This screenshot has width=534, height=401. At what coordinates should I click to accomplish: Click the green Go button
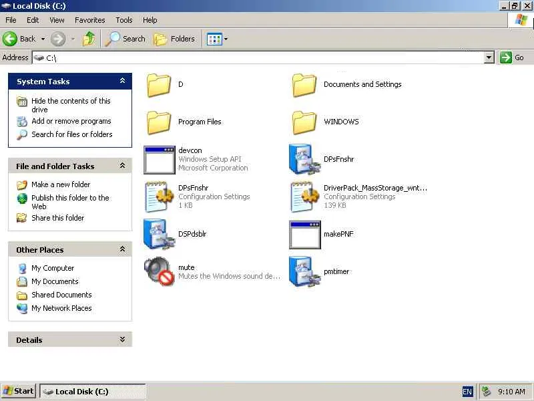(512, 57)
